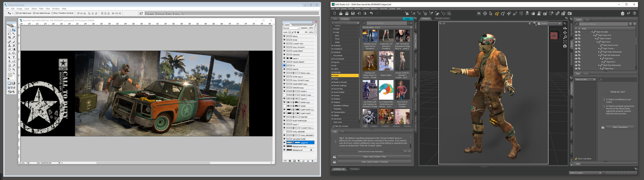Click the viewport Zoom magnifier icon in DAZ
Screen dimensions: 644x180
(x=565, y=37)
